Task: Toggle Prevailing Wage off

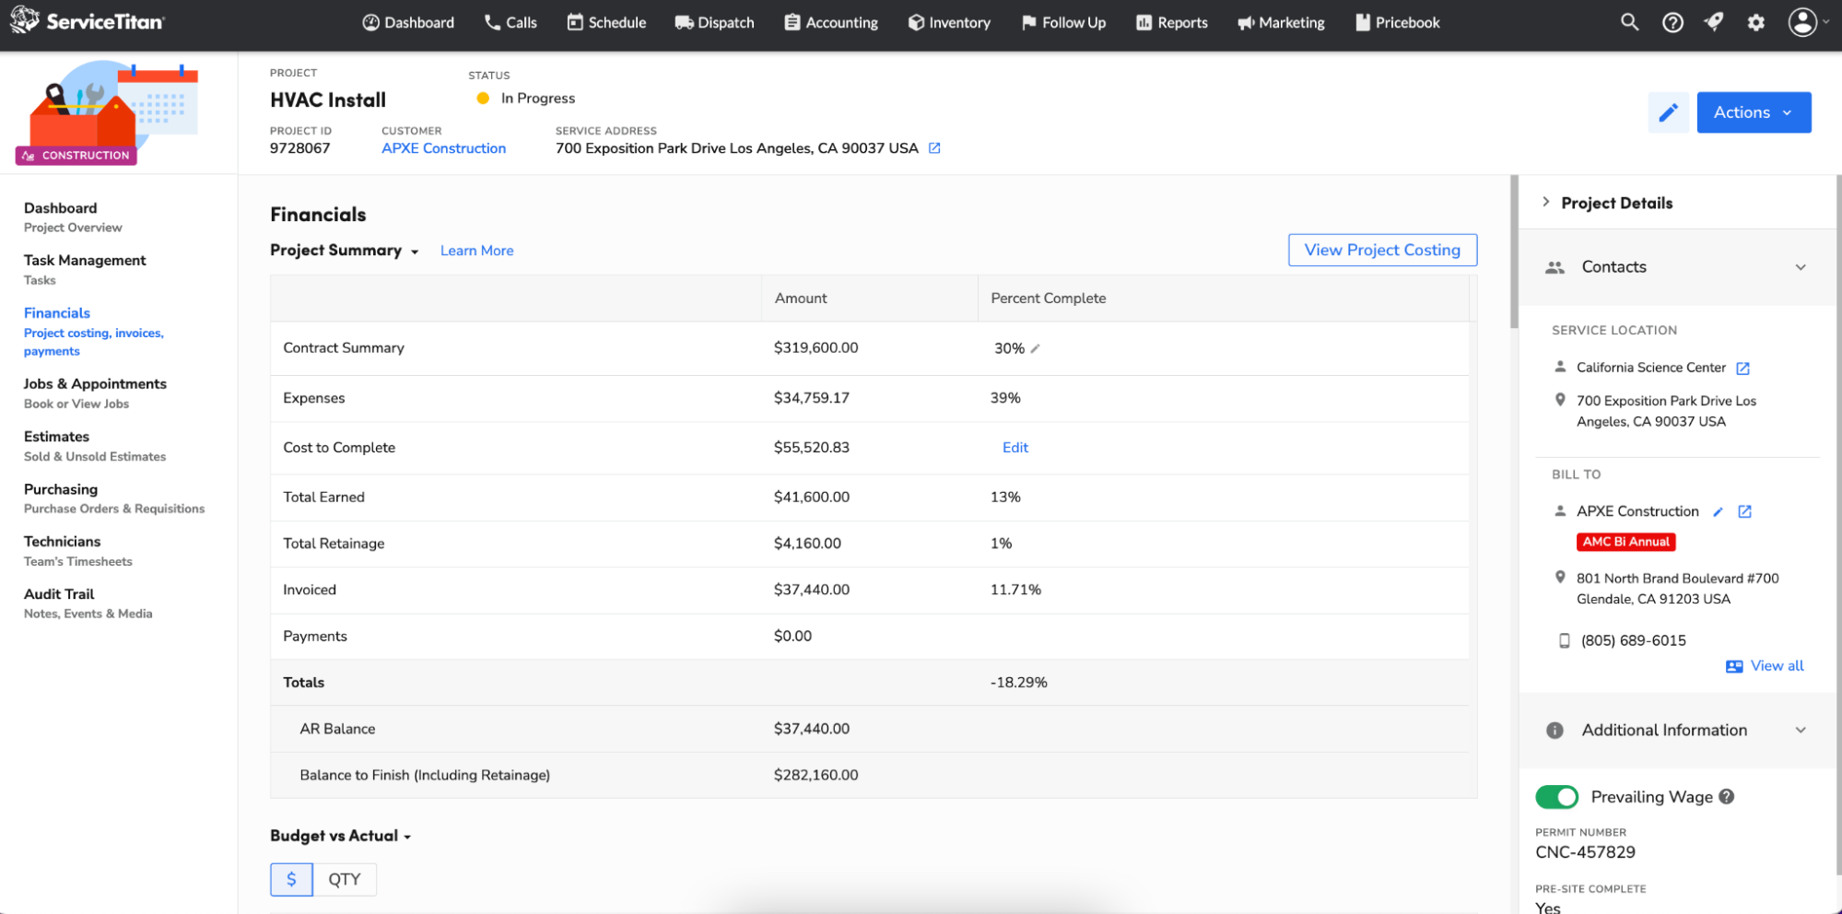Action: tap(1557, 796)
